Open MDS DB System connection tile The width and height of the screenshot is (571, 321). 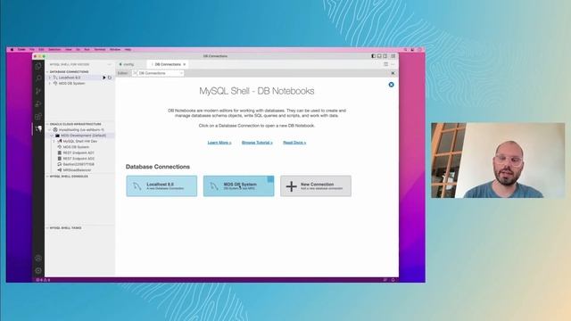(x=238, y=186)
